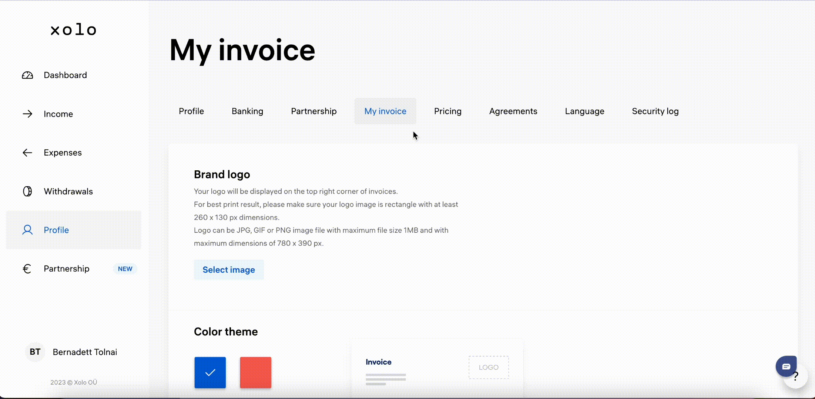Viewport: 815px width, 399px height.
Task: Click the Bernadett Tolnai profile name
Action: 85,352
